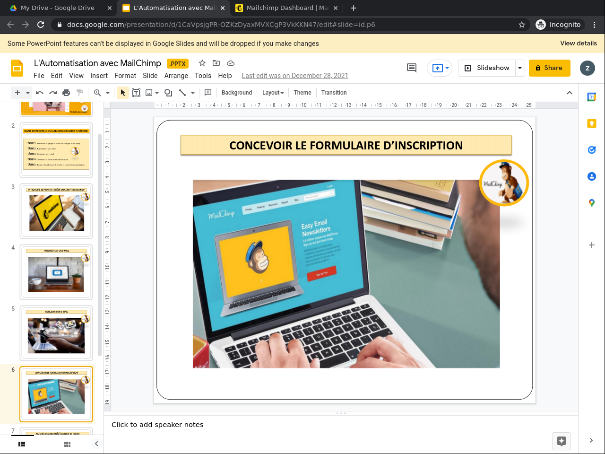The height and width of the screenshot is (454, 605).
Task: Open Google Maps in the side panel
Action: (592, 203)
